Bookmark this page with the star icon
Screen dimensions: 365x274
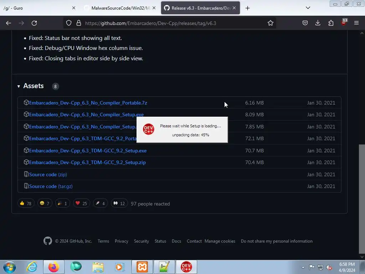click(270, 23)
